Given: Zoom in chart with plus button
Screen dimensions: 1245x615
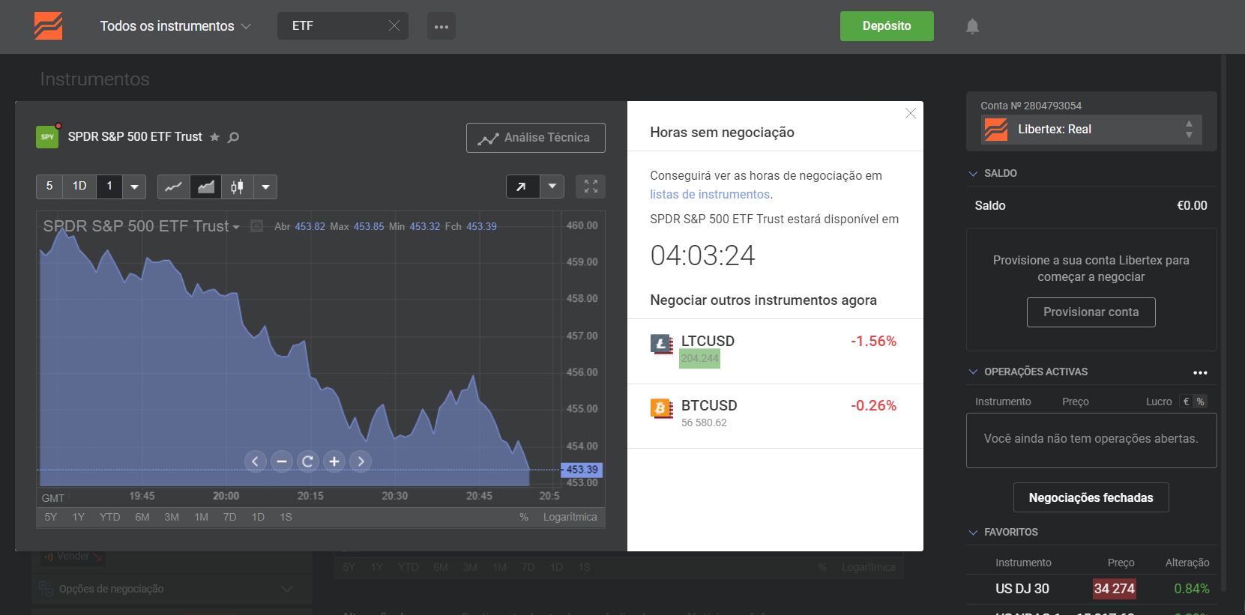Looking at the screenshot, I should click(x=334, y=461).
